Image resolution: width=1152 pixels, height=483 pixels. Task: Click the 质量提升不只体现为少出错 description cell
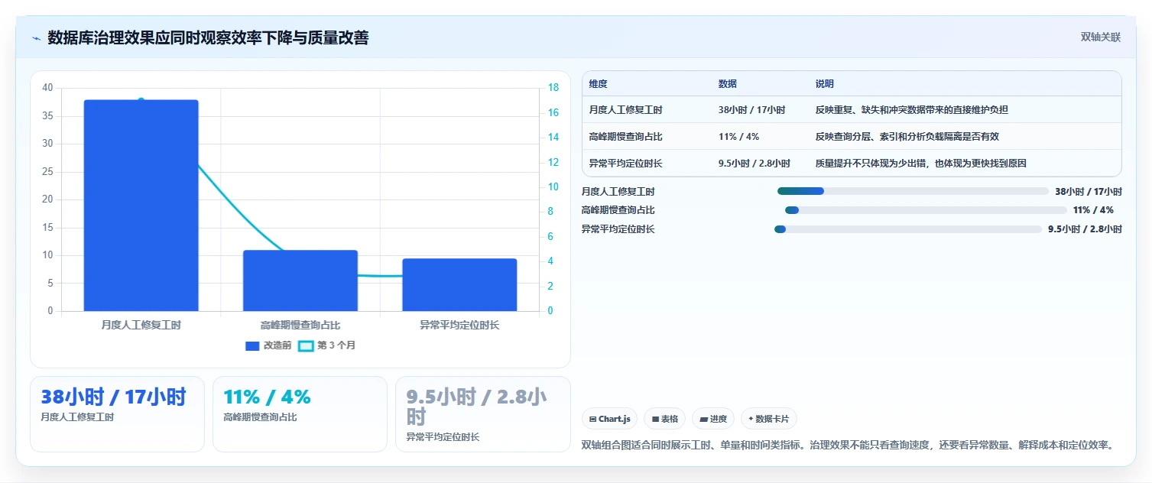920,164
